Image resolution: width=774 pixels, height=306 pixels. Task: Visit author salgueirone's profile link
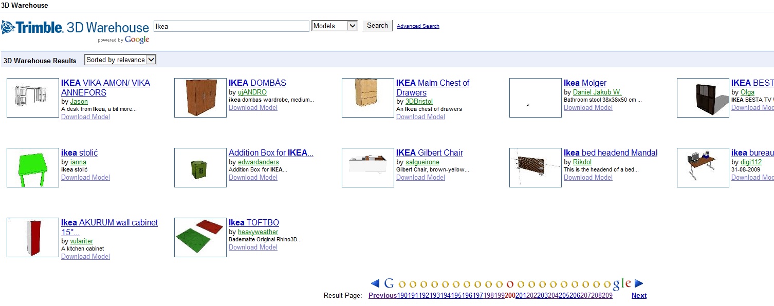422,162
